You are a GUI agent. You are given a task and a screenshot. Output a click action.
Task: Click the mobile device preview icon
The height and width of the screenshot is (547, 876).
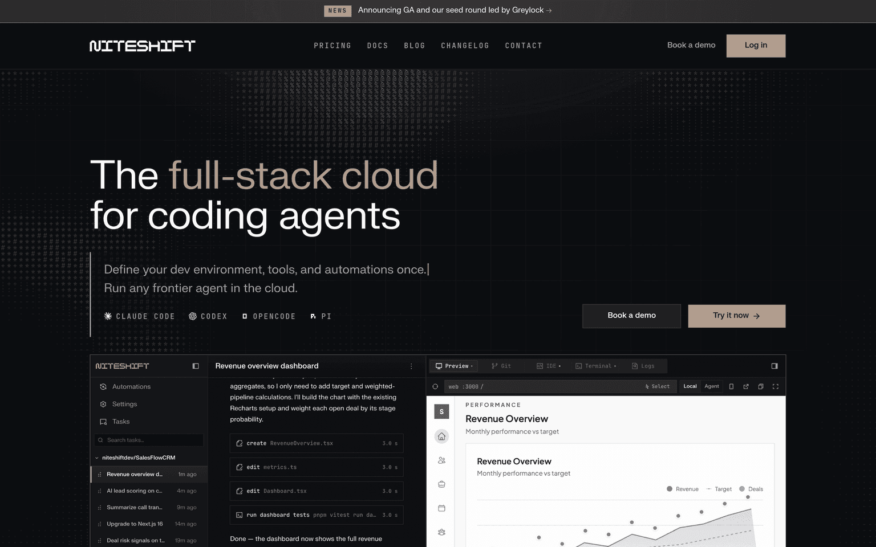click(731, 386)
